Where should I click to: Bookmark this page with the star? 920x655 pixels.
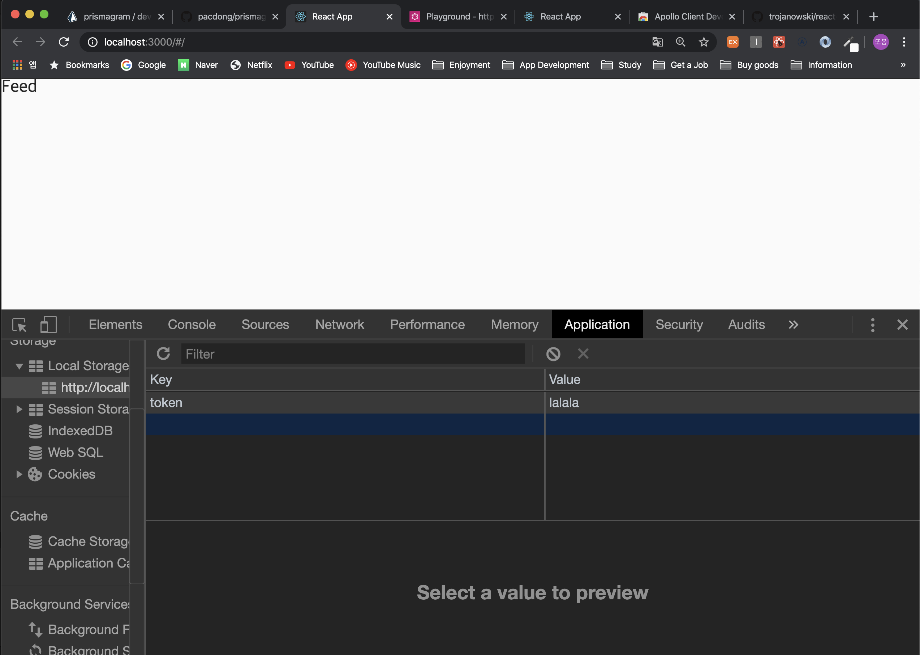pos(704,42)
